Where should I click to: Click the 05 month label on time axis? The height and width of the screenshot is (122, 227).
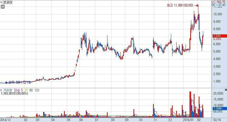(x=69, y=120)
